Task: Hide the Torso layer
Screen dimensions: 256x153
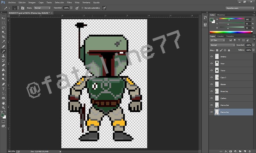Action: tap(212, 70)
